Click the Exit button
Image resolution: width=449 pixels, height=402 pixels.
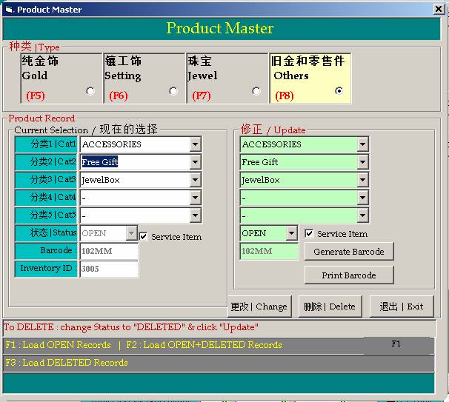[x=401, y=306]
